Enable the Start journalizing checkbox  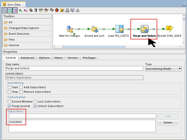tap(9, 87)
